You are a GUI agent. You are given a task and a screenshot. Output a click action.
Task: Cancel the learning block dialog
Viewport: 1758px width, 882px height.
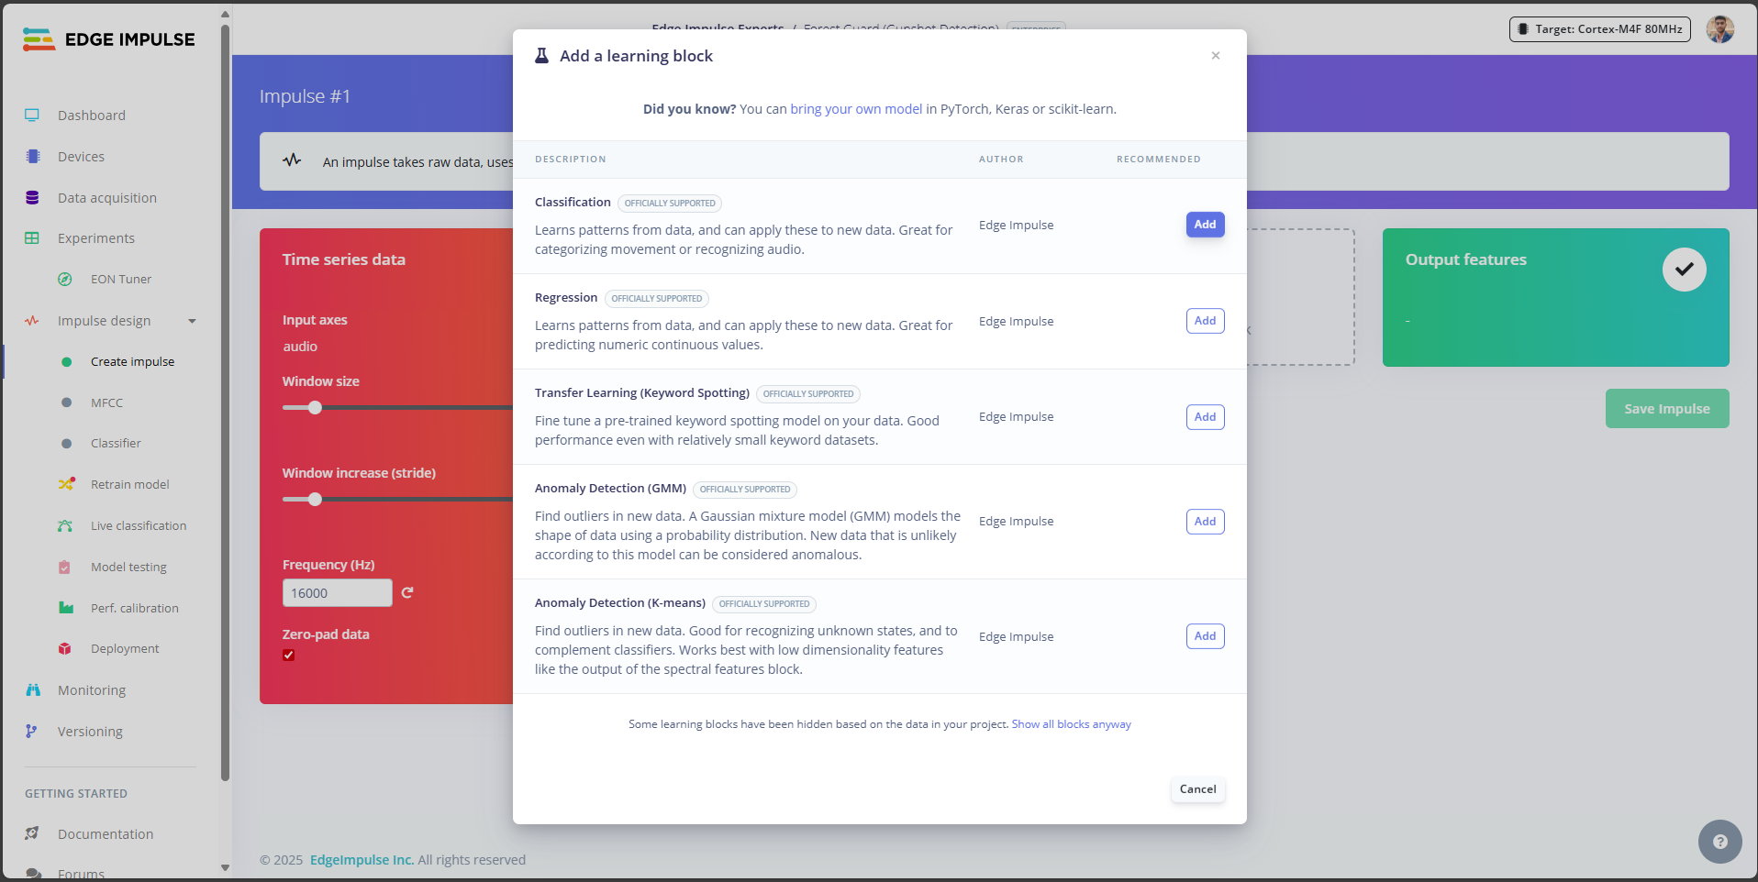(1197, 789)
